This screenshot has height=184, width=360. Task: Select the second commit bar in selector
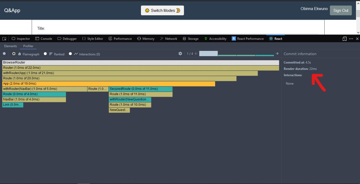click(227, 55)
